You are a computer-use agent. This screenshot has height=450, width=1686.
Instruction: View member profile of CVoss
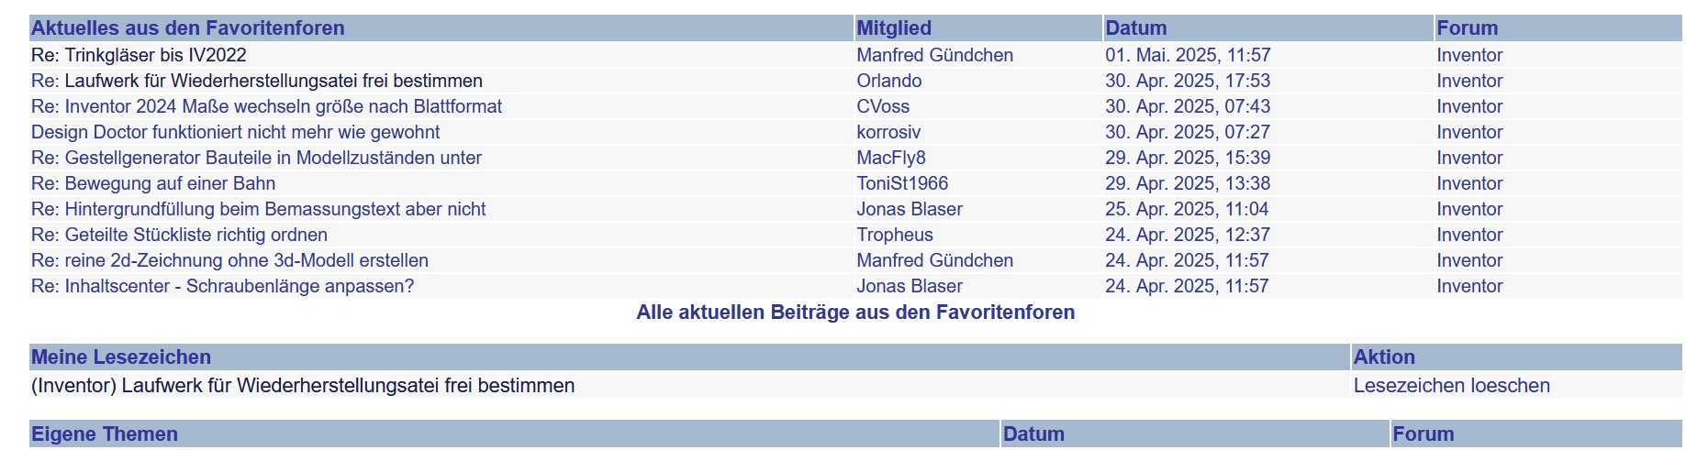[x=883, y=106]
